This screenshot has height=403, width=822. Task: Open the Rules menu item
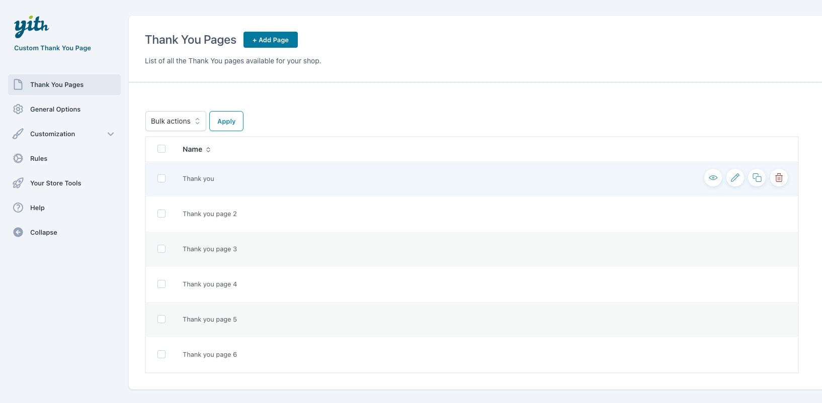pos(39,158)
